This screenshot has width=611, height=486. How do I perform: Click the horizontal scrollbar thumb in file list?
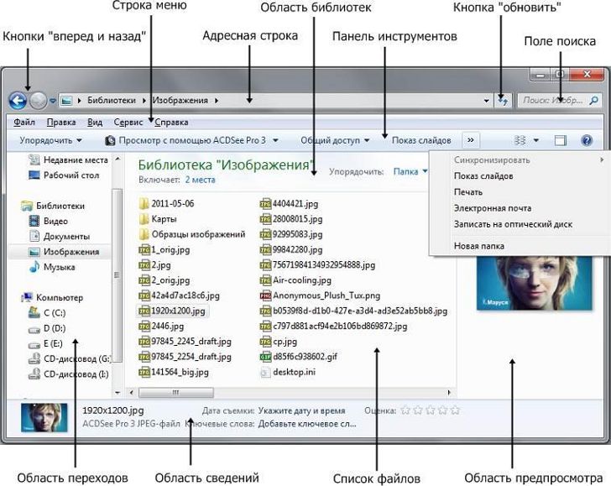pyautogui.click(x=176, y=393)
